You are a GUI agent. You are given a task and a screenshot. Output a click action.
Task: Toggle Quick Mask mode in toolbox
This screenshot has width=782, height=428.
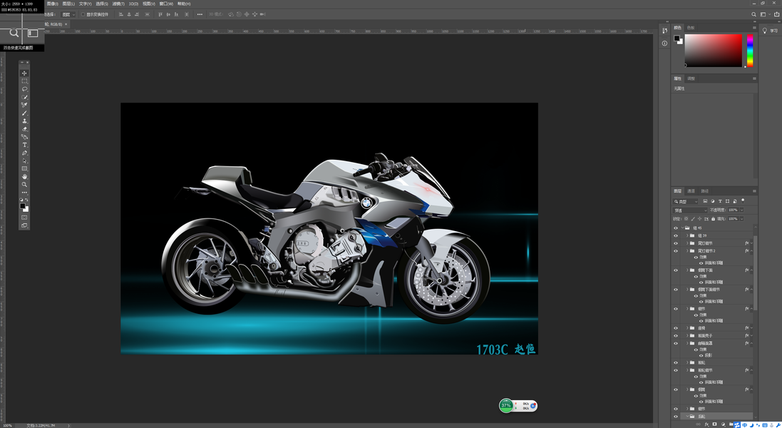click(x=24, y=218)
